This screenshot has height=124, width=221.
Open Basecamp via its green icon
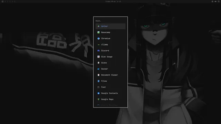pos(98,32)
